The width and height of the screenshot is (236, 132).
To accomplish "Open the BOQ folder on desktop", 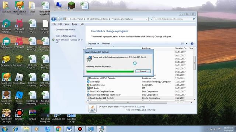I will pos(32,7).
